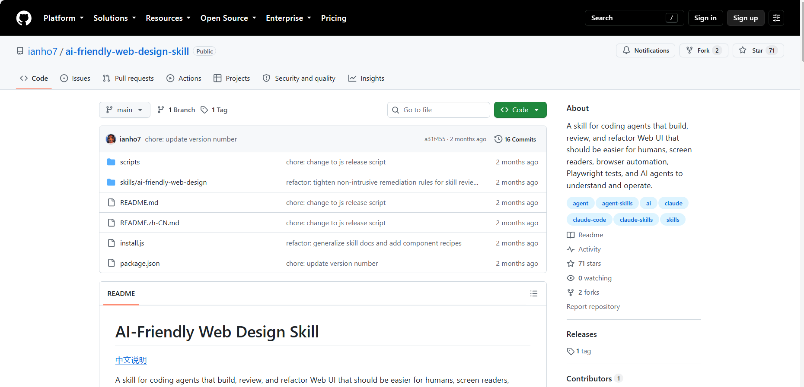Viewport: 804px width, 387px height.
Task: Click the clock history icon by 16 Commits
Action: [498, 139]
